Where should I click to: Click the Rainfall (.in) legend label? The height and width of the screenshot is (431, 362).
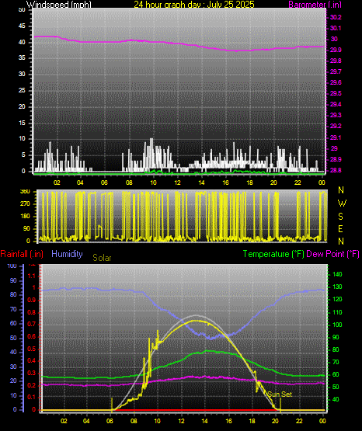22,254
